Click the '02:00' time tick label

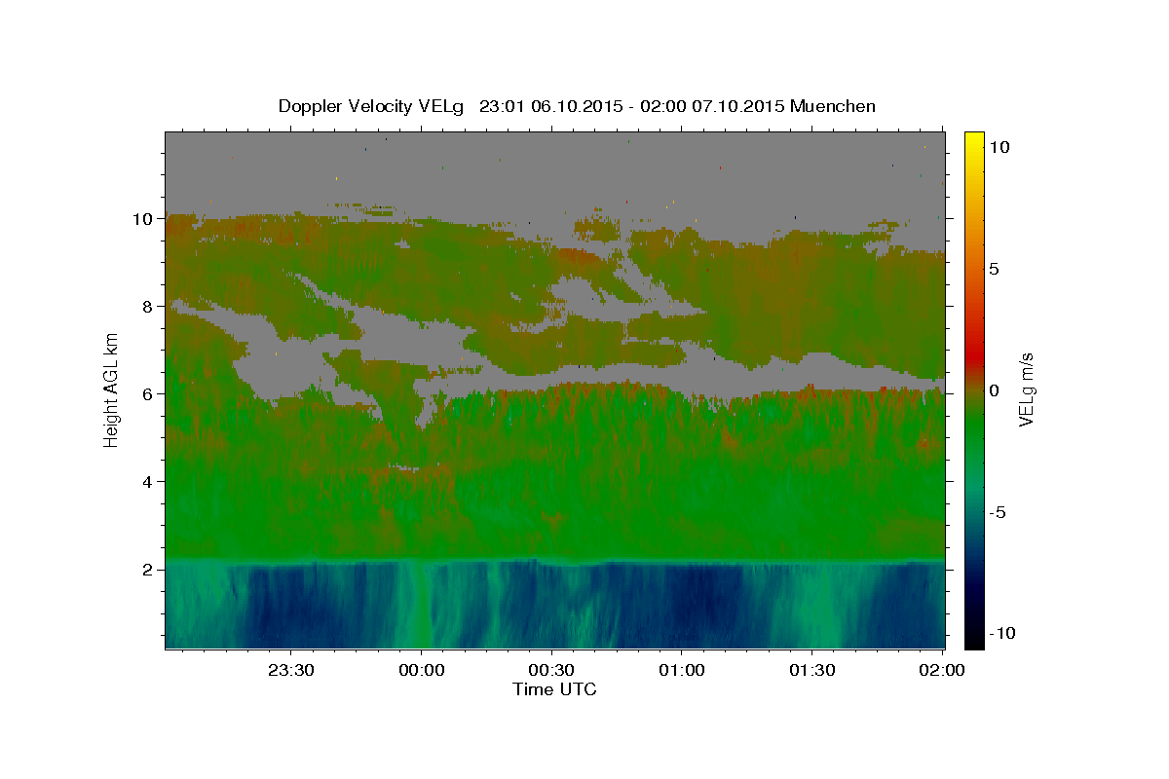[x=941, y=670]
